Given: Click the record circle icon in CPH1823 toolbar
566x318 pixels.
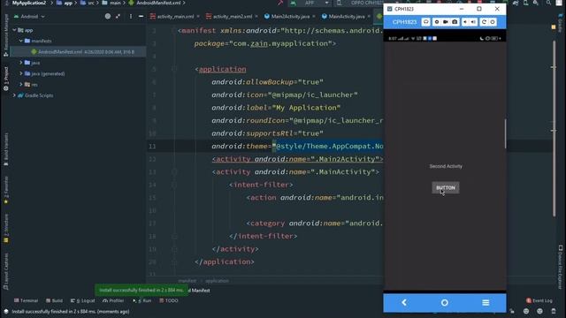Looking at the screenshot, I should [436, 22].
